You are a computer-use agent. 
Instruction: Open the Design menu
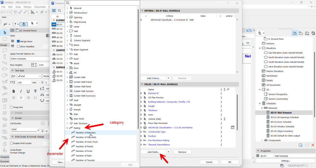(28, 7)
